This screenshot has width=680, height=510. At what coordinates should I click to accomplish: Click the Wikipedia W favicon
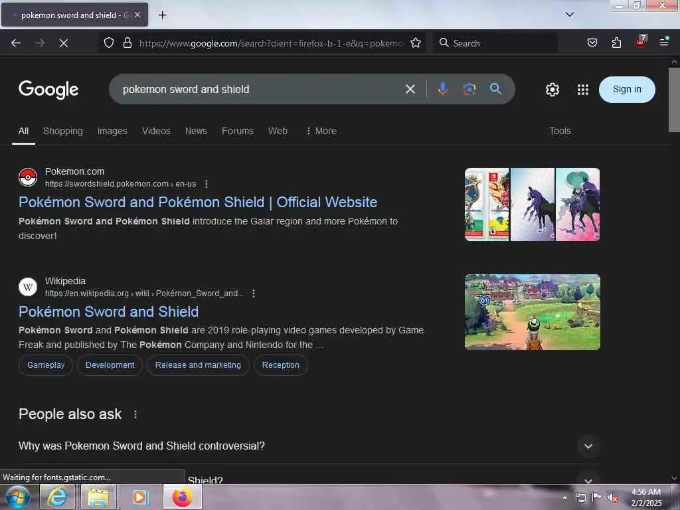tap(28, 287)
